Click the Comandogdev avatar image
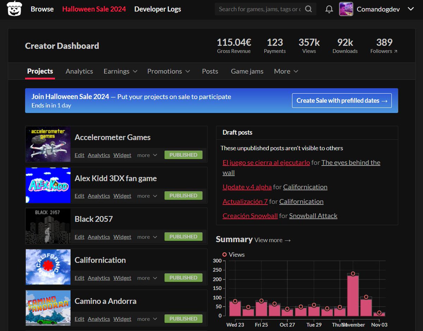The height and width of the screenshot is (331, 423). coord(346,9)
